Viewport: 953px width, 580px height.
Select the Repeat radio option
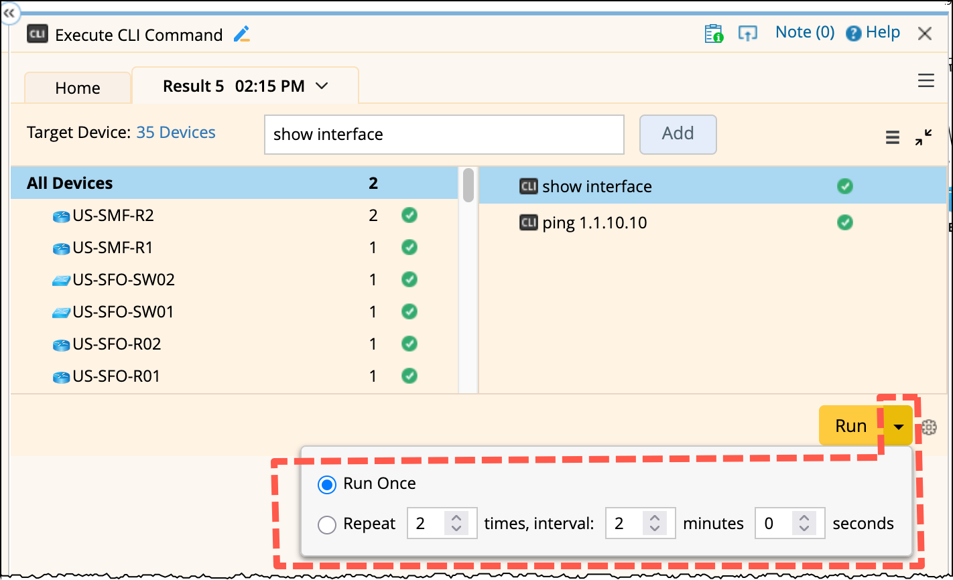327,525
